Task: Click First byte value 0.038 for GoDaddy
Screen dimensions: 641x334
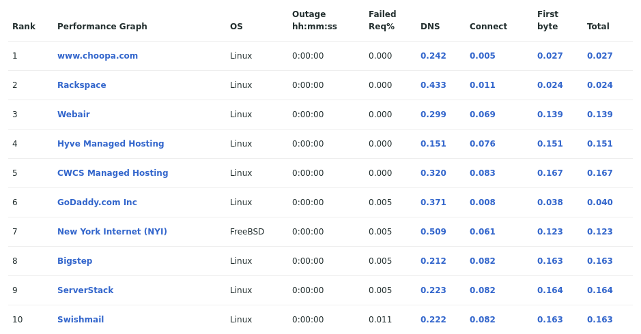Action: tap(550, 202)
